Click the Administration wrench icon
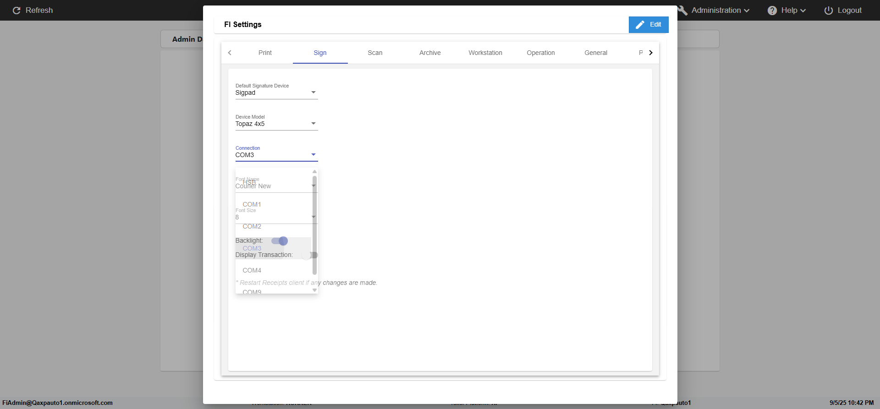Viewport: 880px width, 409px height. click(683, 11)
